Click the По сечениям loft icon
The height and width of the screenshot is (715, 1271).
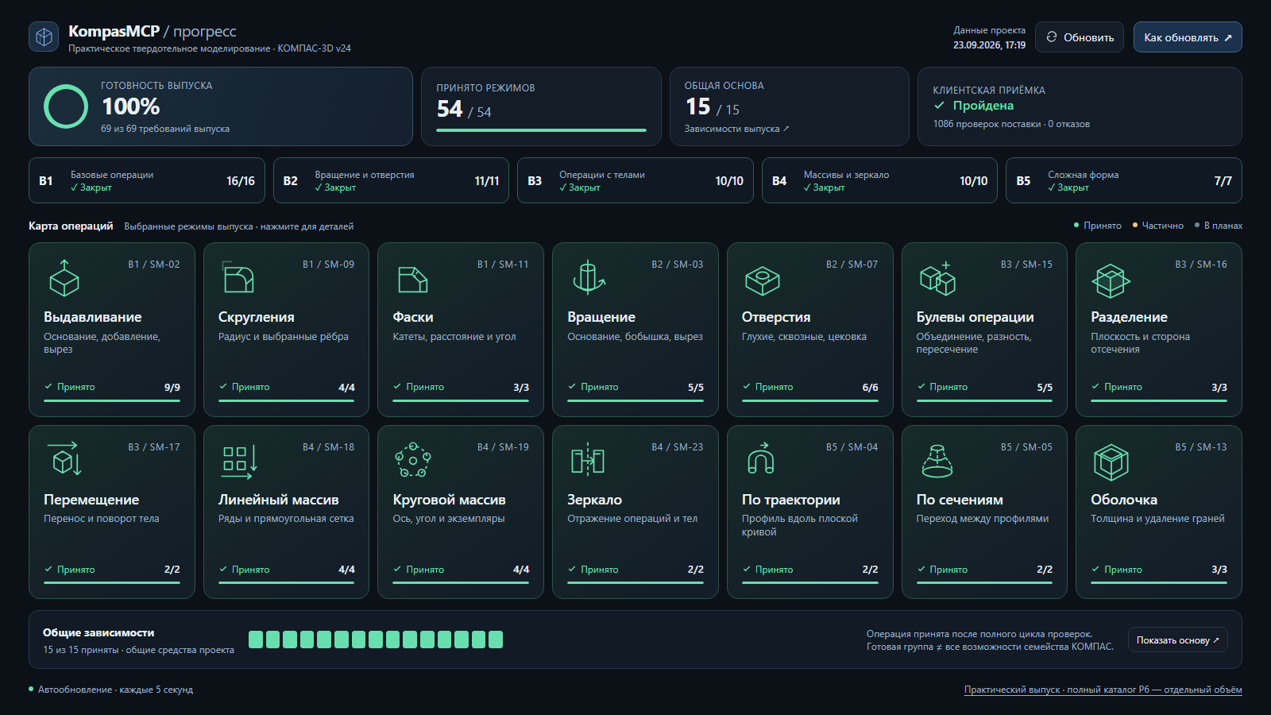(937, 461)
